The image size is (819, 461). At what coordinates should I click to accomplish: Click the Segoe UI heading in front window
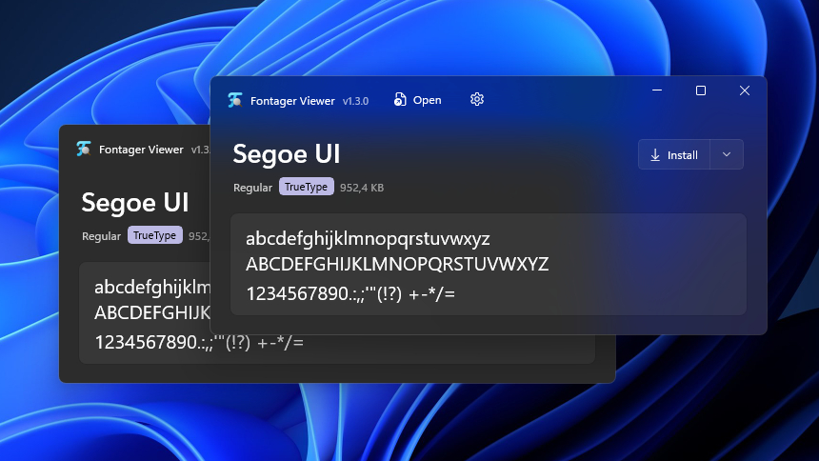pos(287,154)
